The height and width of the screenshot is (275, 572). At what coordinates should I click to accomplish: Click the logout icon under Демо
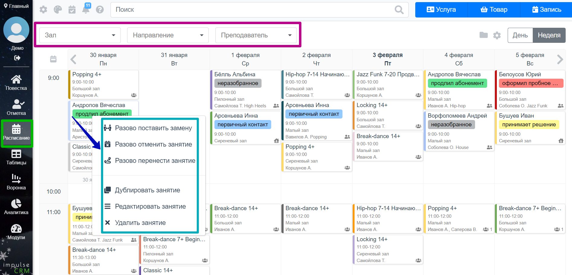coord(17,58)
